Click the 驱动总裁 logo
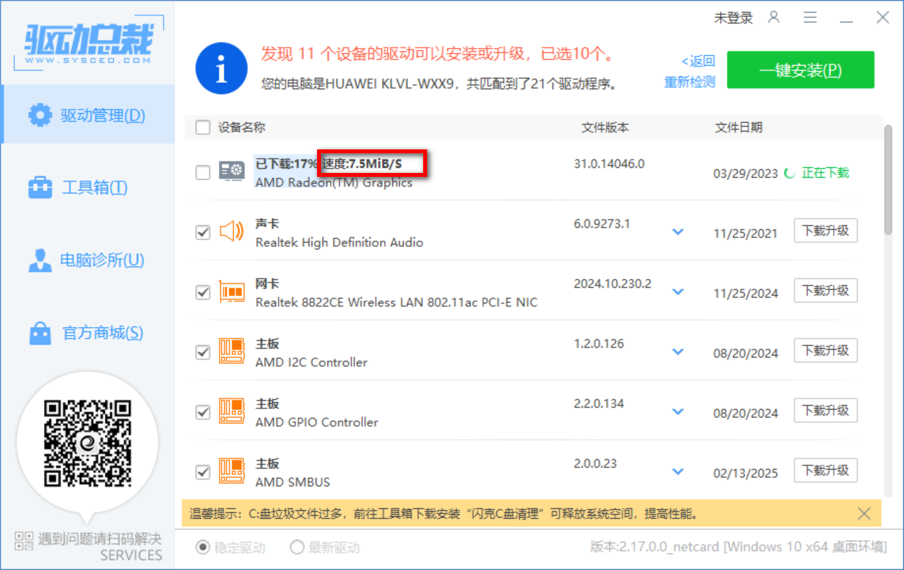 click(88, 43)
